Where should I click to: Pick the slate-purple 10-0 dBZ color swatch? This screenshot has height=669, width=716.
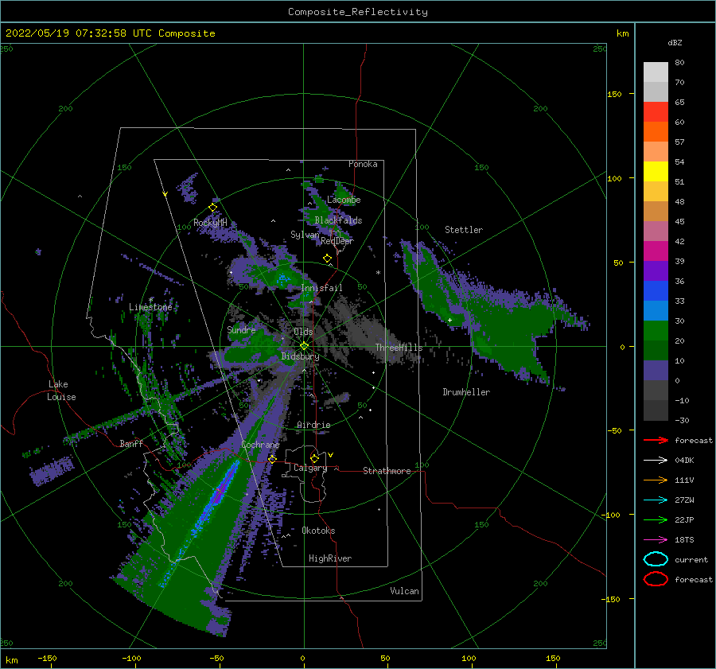pyautogui.click(x=656, y=371)
